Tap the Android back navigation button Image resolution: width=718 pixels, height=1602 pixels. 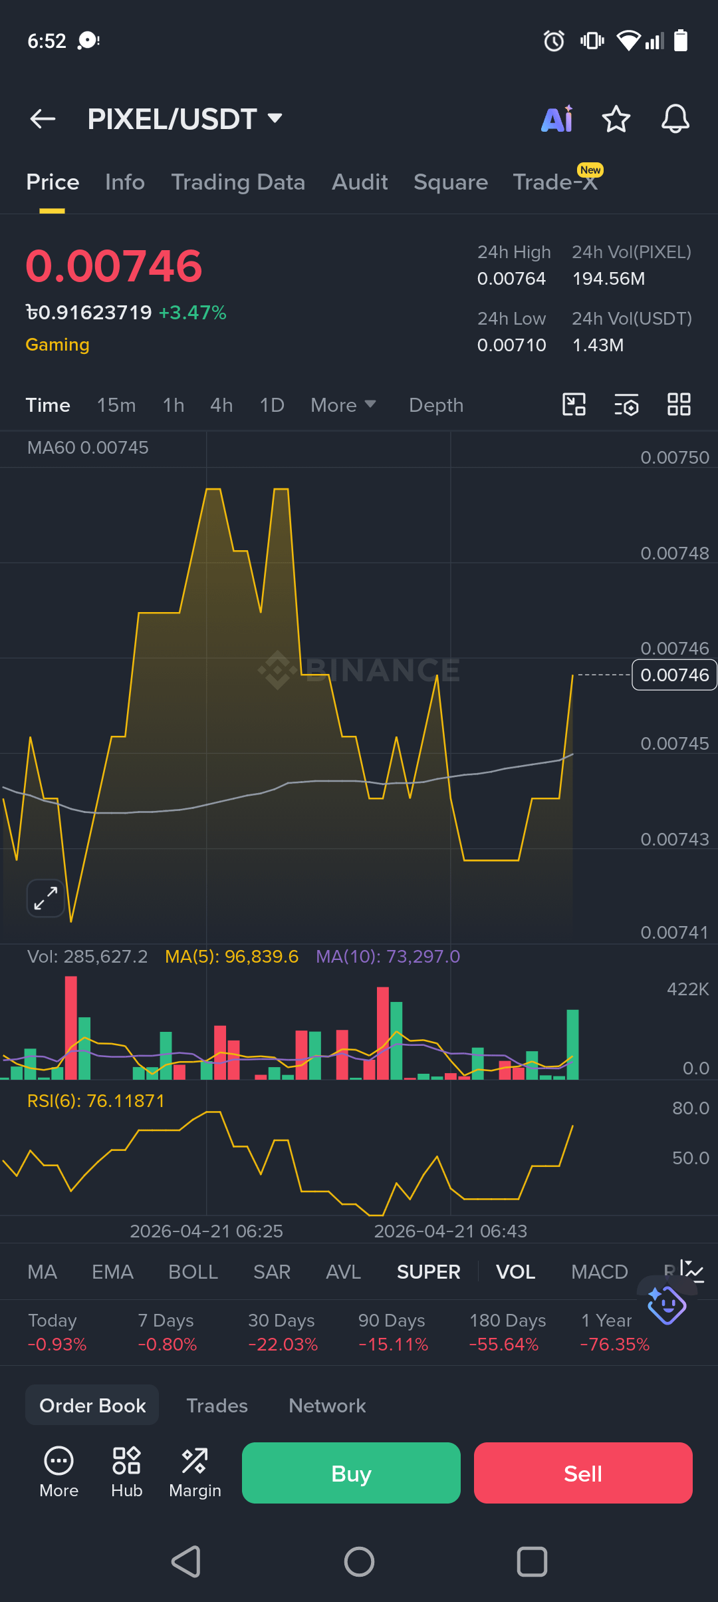pyautogui.click(x=186, y=1561)
